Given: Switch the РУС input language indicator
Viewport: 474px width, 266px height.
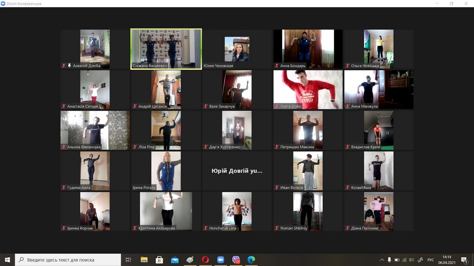Looking at the screenshot, I should coord(431,260).
